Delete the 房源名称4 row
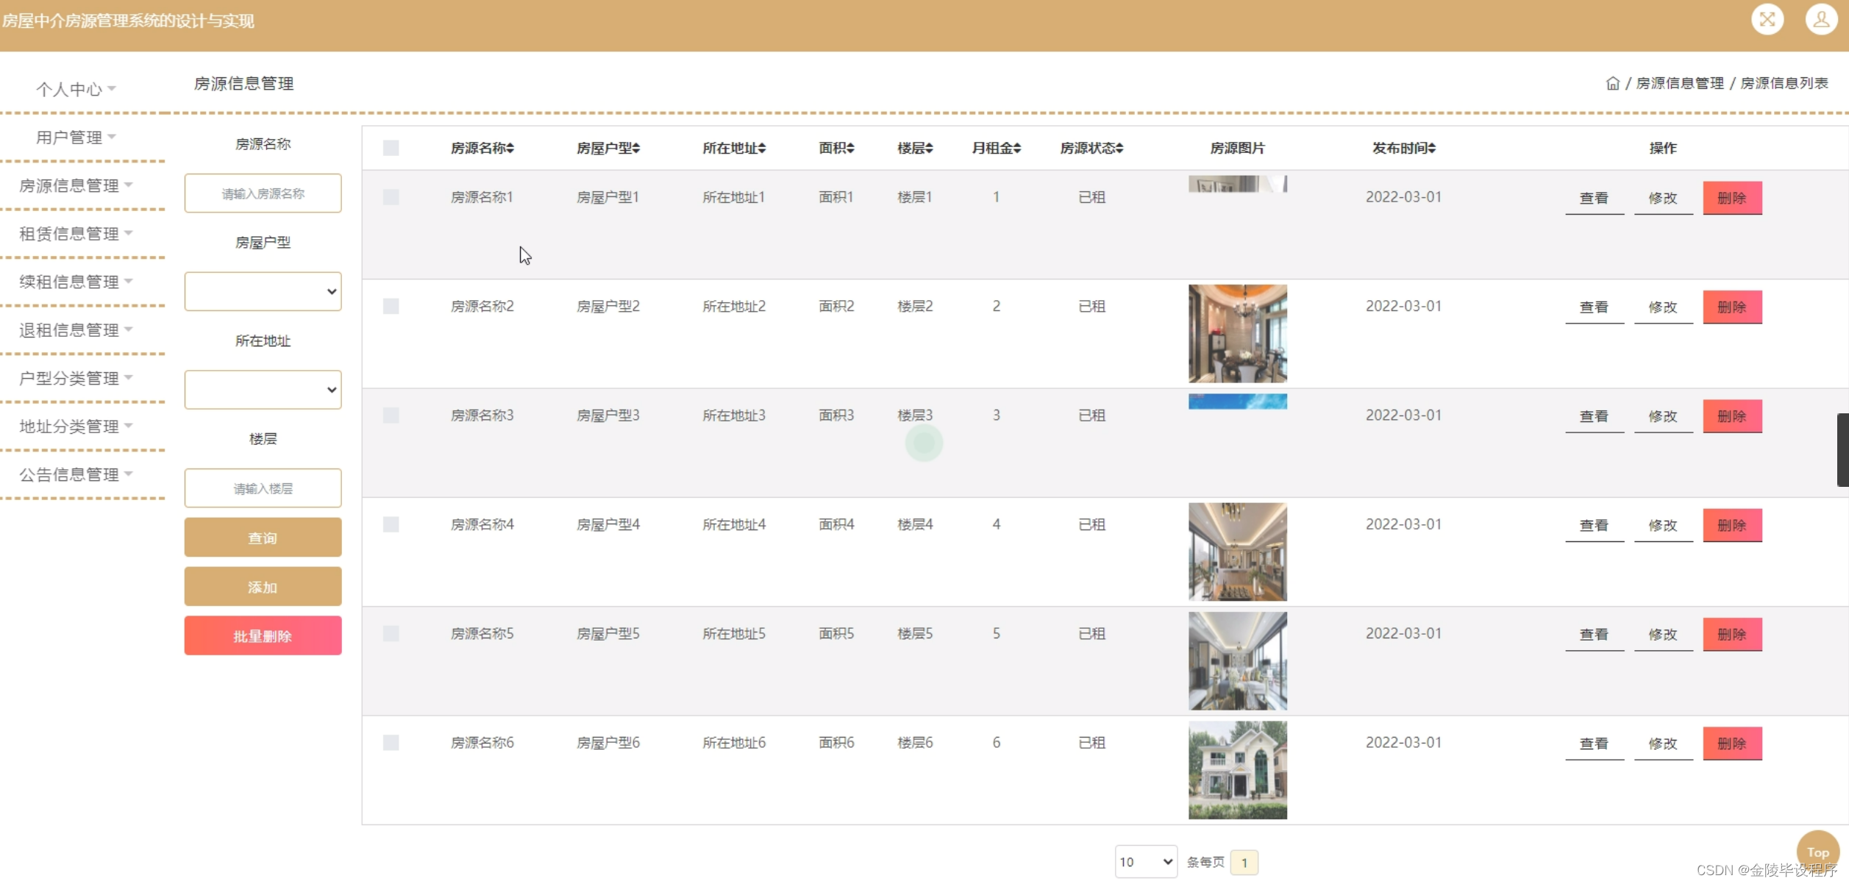 click(1732, 525)
